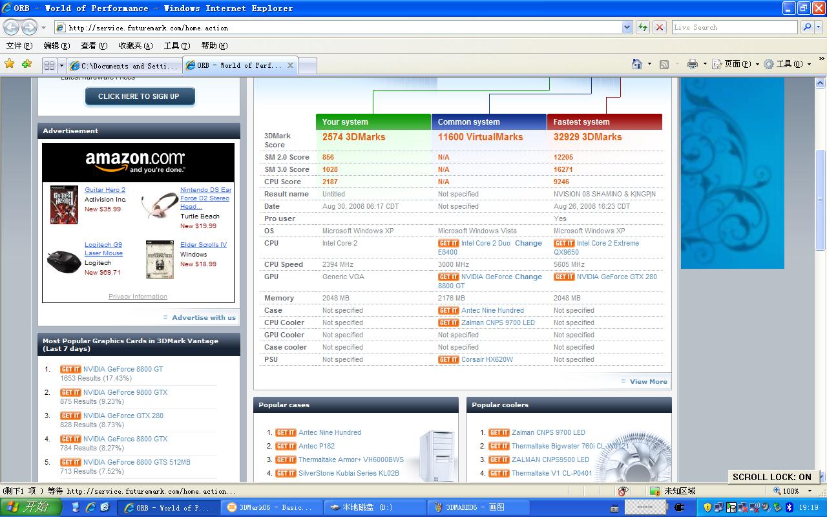Click the IE Back navigation button
This screenshot has width=827, height=517.
pos(12,27)
